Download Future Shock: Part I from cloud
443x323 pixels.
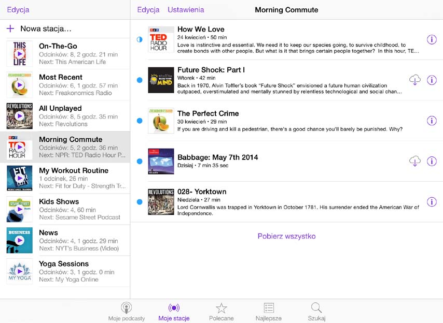pyautogui.click(x=415, y=80)
